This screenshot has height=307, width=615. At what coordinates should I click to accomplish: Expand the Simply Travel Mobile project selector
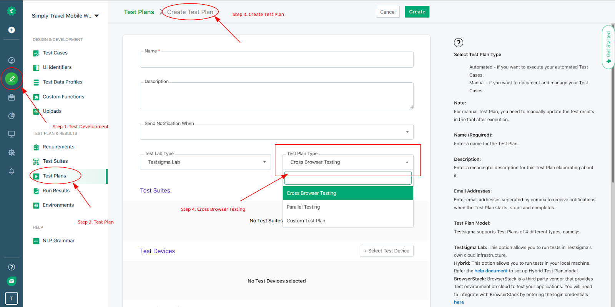point(65,16)
